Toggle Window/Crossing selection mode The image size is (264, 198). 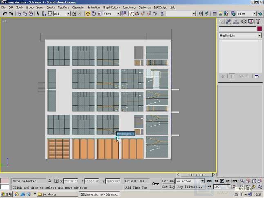point(74,13)
